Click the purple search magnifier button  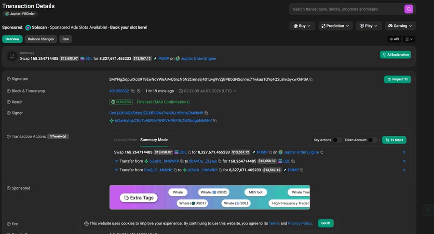click(x=408, y=9)
